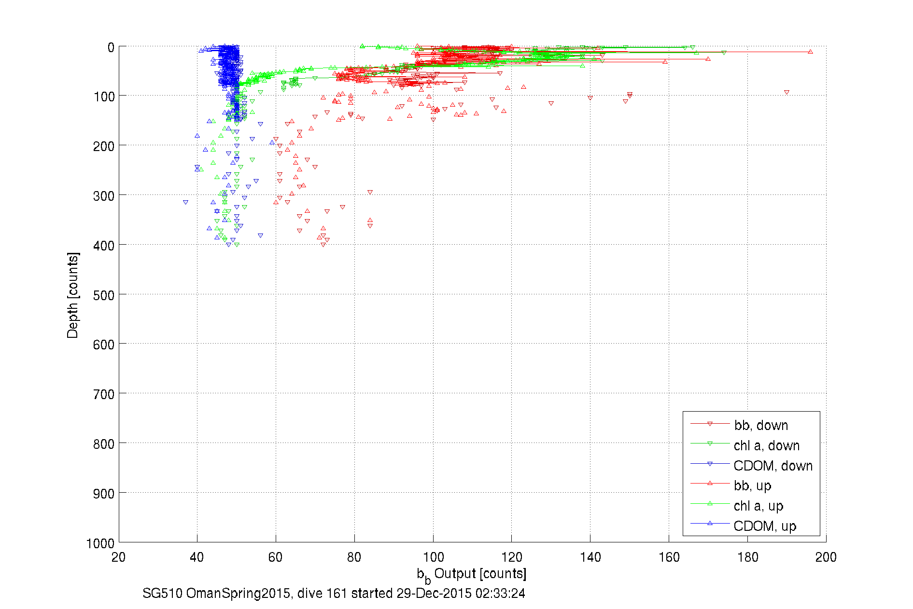
Task: Click the y-axis tick label 200
Action: (103, 147)
